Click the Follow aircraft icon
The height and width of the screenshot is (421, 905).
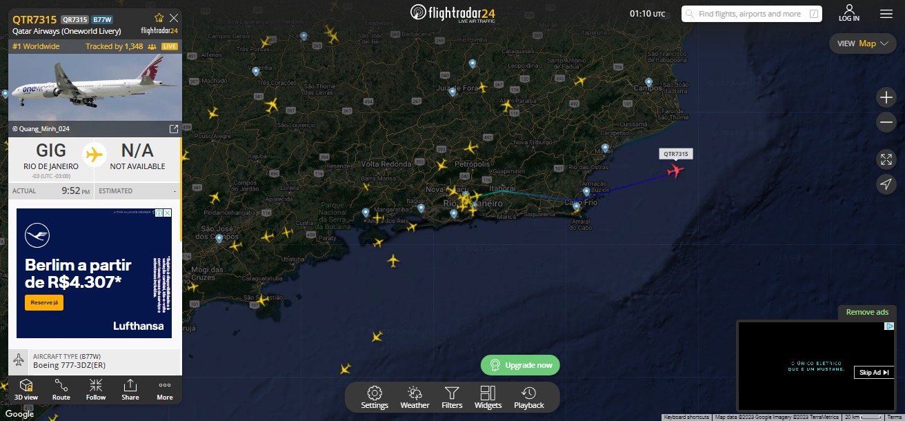[96, 390]
